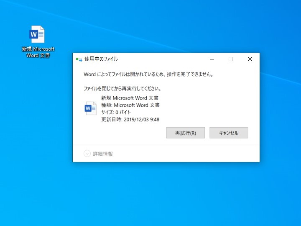
Task: Close the 使用中のファイル dialog
Action: (250, 59)
